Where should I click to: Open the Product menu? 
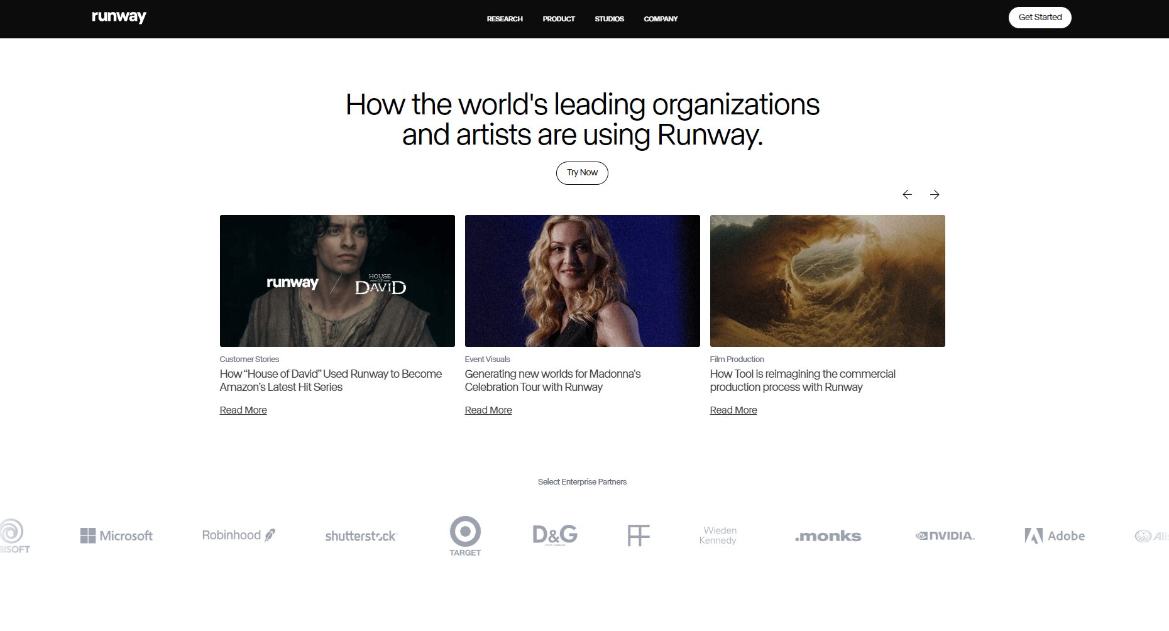tap(559, 19)
